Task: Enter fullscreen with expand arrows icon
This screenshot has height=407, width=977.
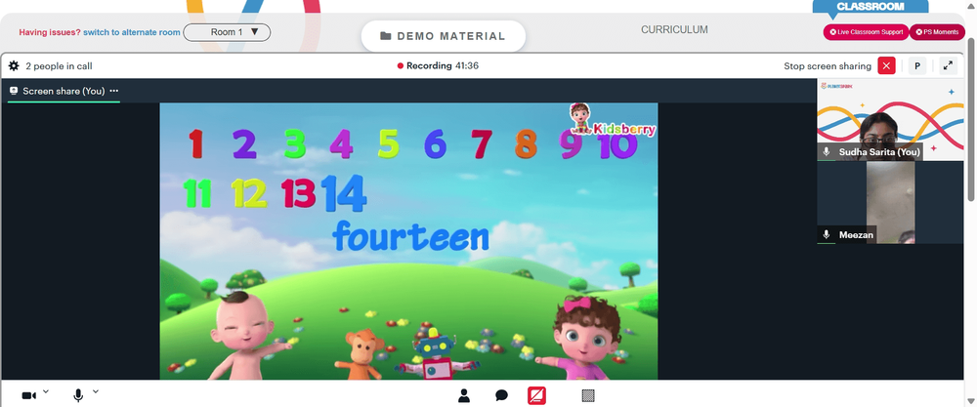Action: click(x=948, y=66)
